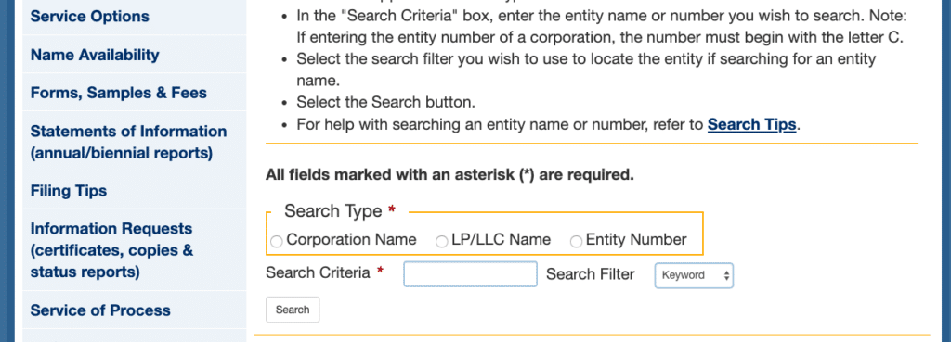
Task: Open Forms, Samples & Fees section
Action: (118, 93)
